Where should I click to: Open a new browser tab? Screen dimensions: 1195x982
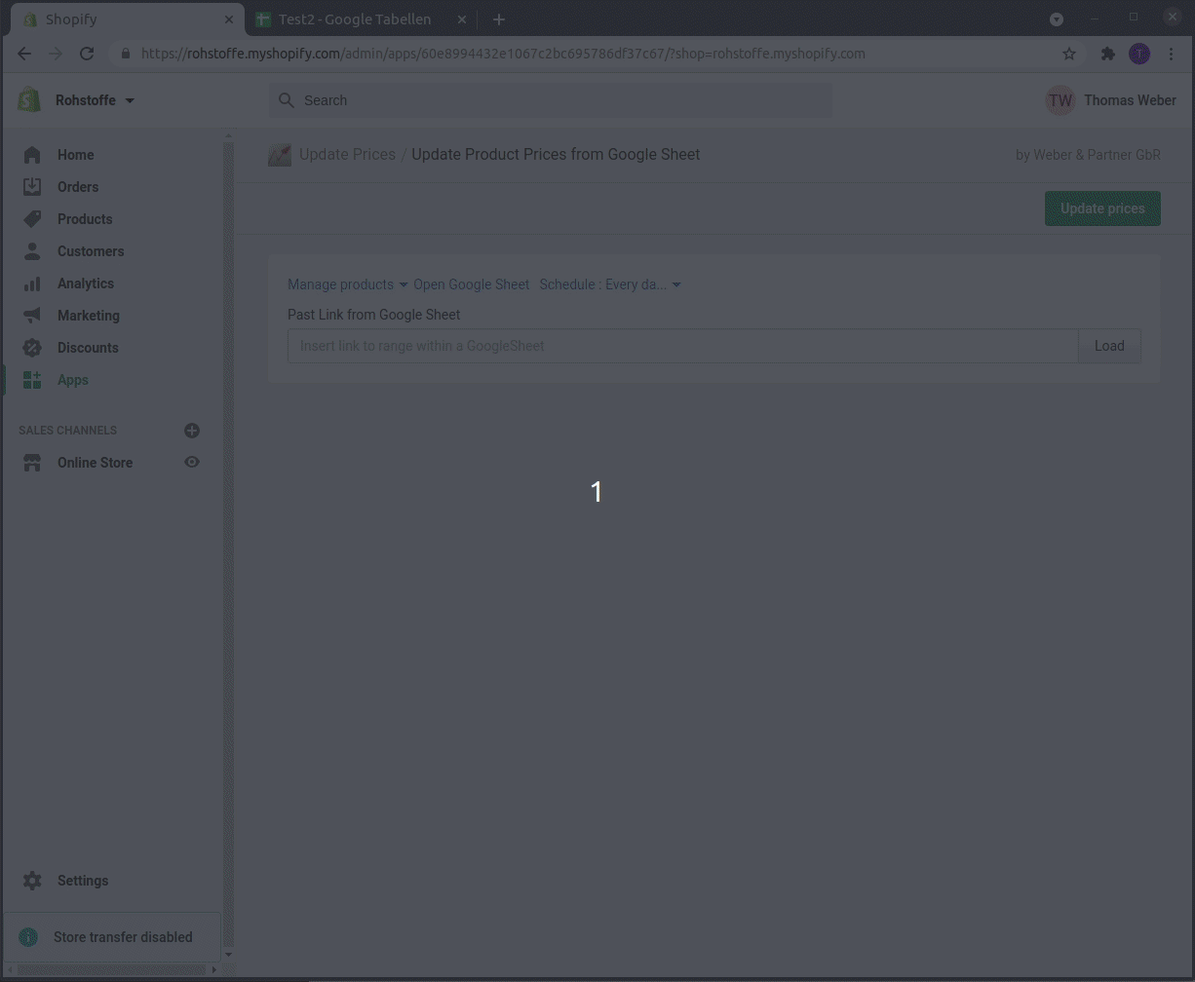point(498,19)
